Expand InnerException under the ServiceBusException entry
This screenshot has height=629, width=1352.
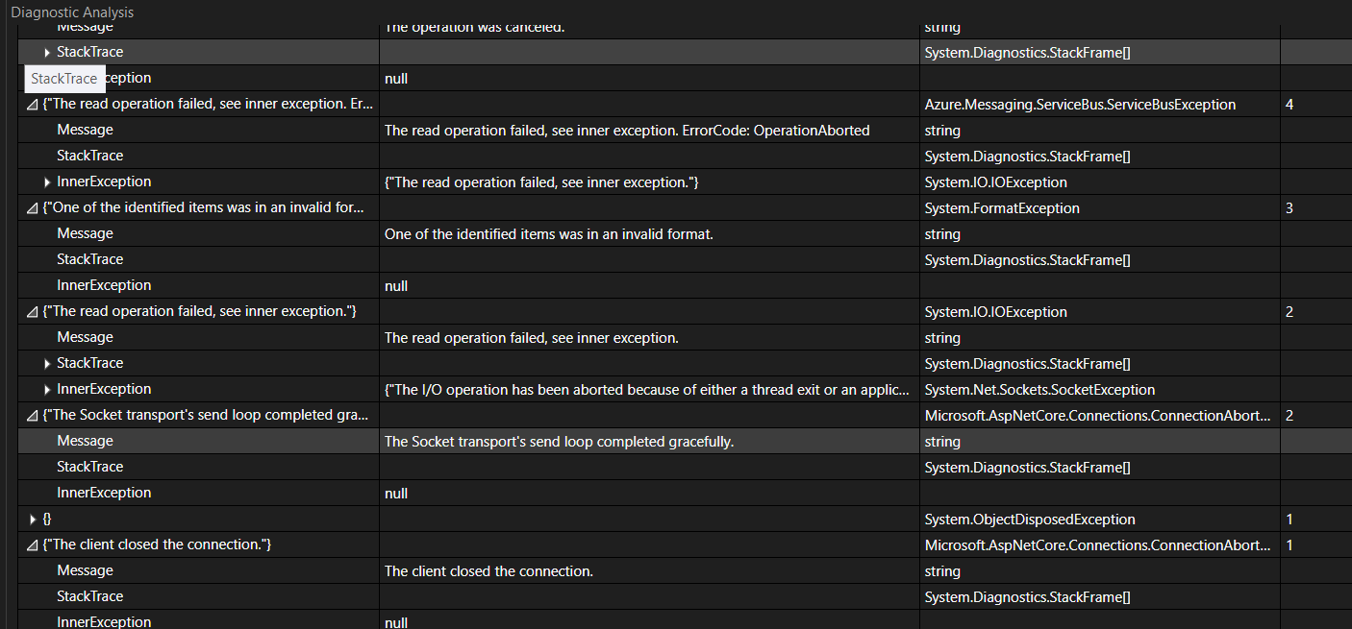click(47, 182)
